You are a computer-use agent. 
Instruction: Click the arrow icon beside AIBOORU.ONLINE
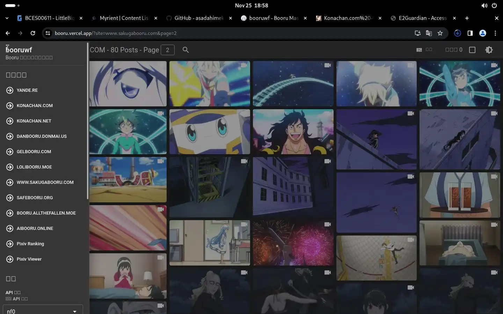[x=10, y=229]
